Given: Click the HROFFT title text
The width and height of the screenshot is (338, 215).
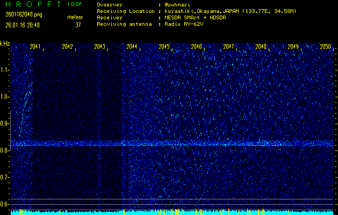Looking at the screenshot, I should coord(34,4).
